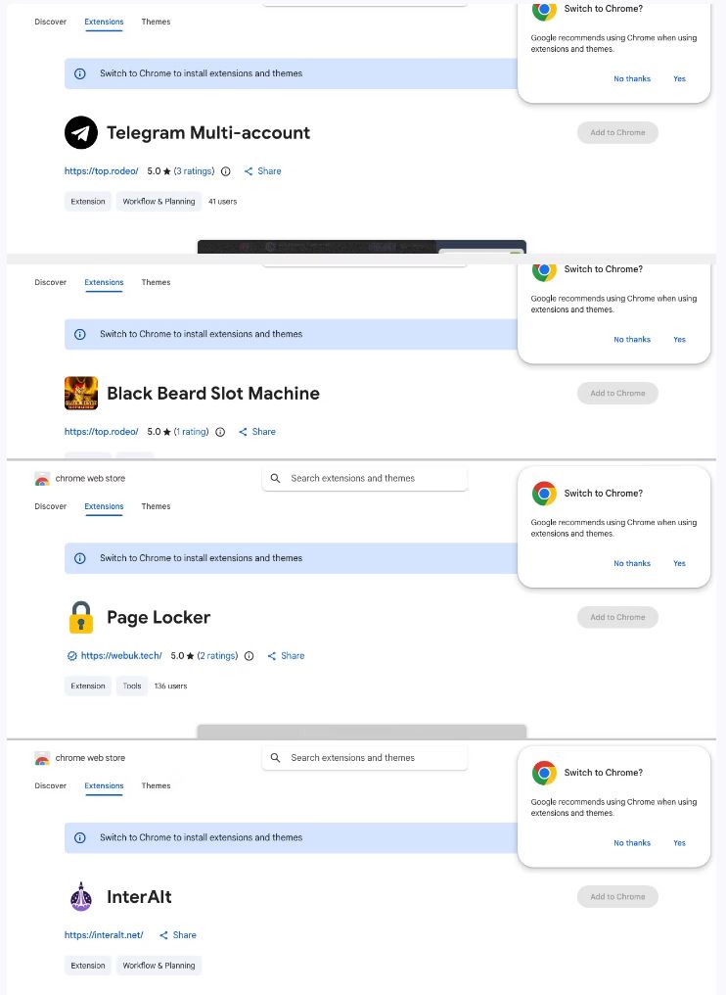Click the Tools category chip under Page Locker
Screen dimensions: 726x995
click(x=132, y=687)
